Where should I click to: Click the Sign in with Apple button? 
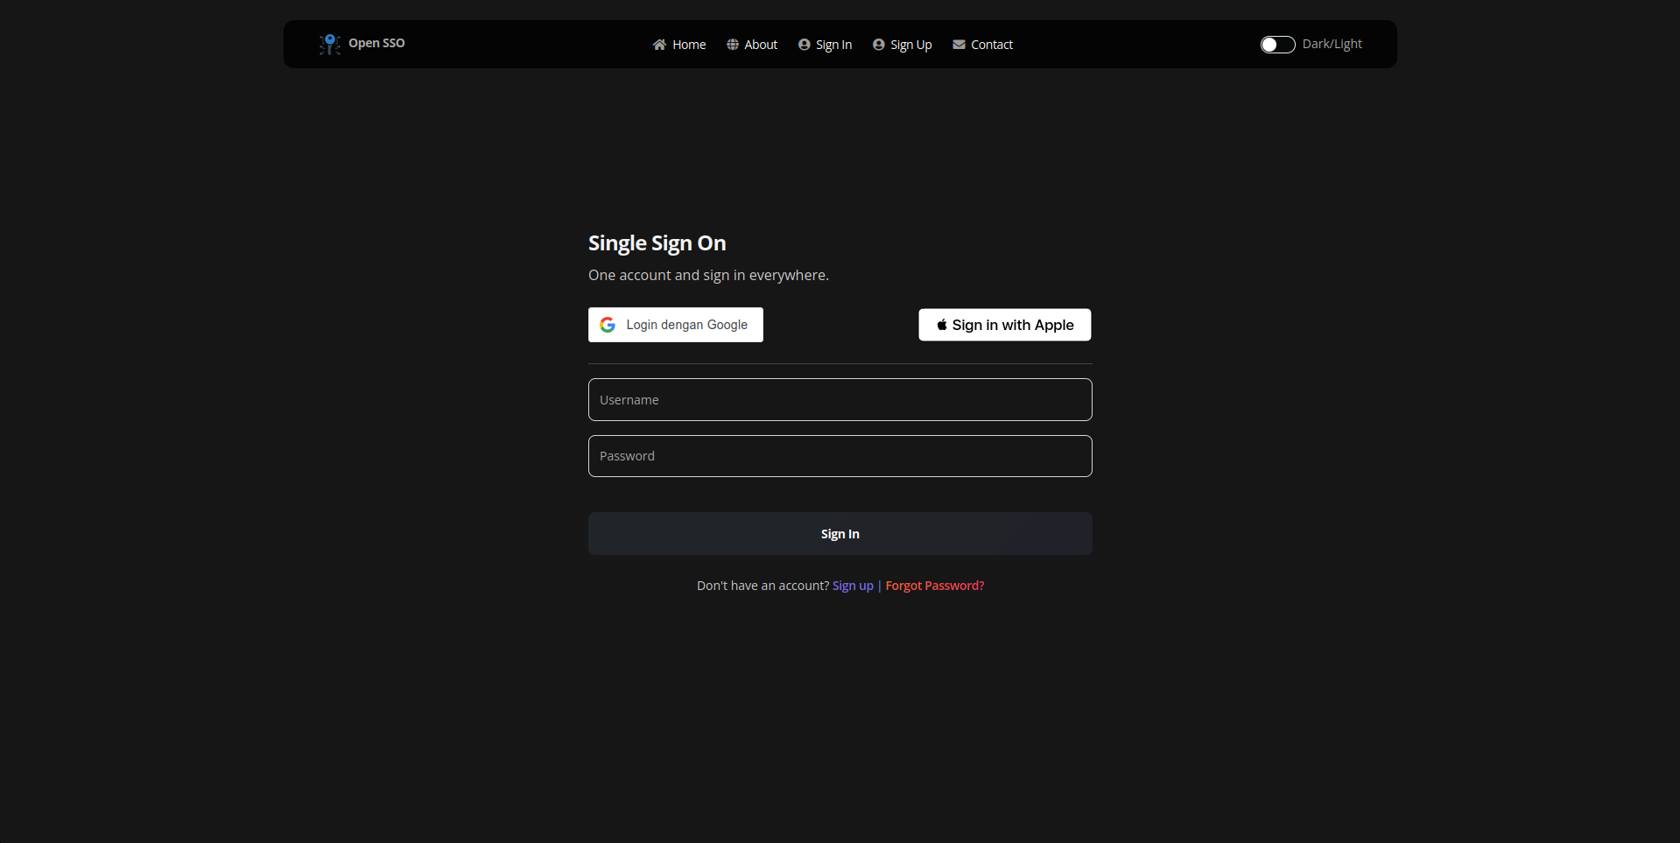[1004, 324]
